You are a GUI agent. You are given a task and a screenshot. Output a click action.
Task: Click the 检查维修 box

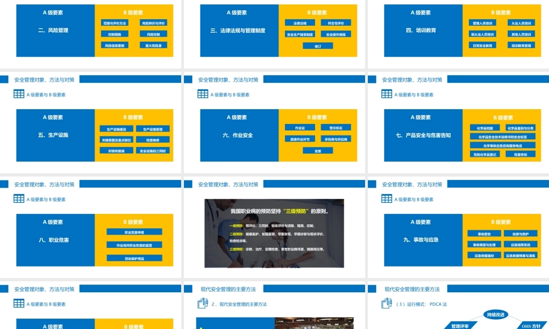coord(153,140)
